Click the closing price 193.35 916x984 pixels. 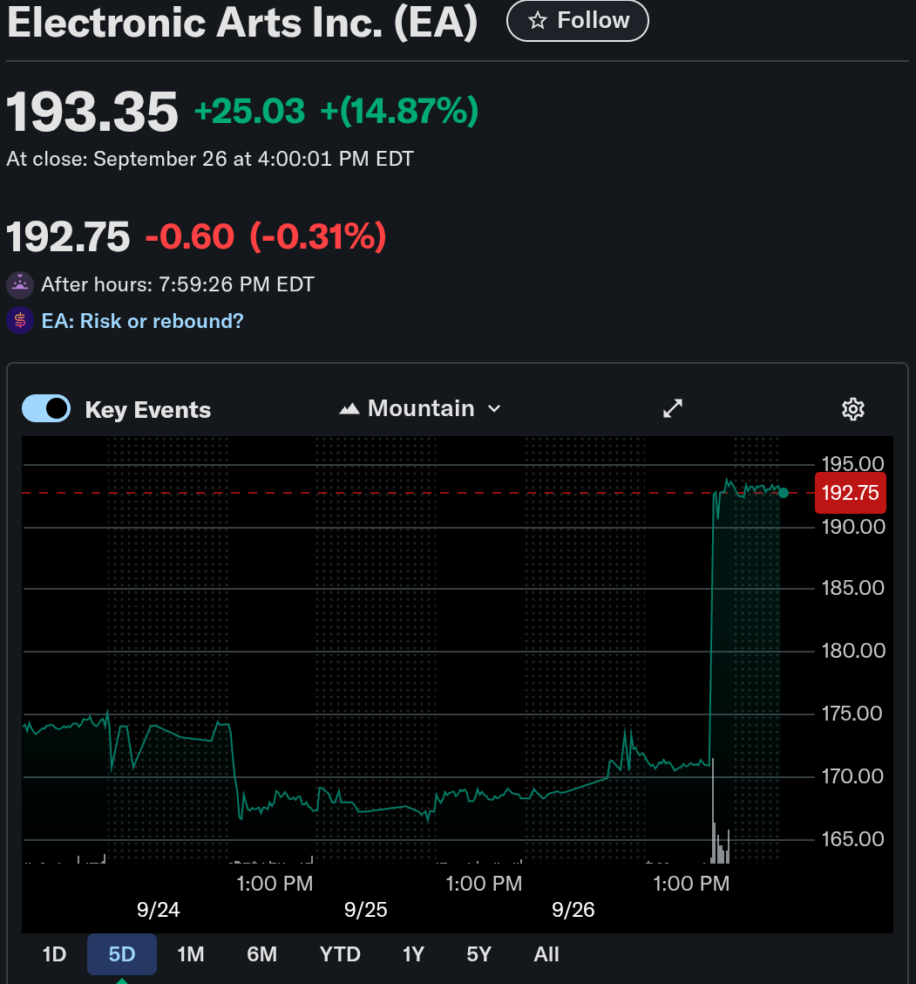[92, 113]
